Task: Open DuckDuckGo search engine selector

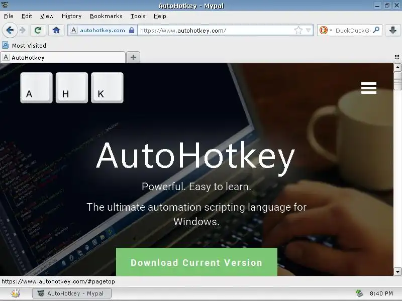Action: 325,30
